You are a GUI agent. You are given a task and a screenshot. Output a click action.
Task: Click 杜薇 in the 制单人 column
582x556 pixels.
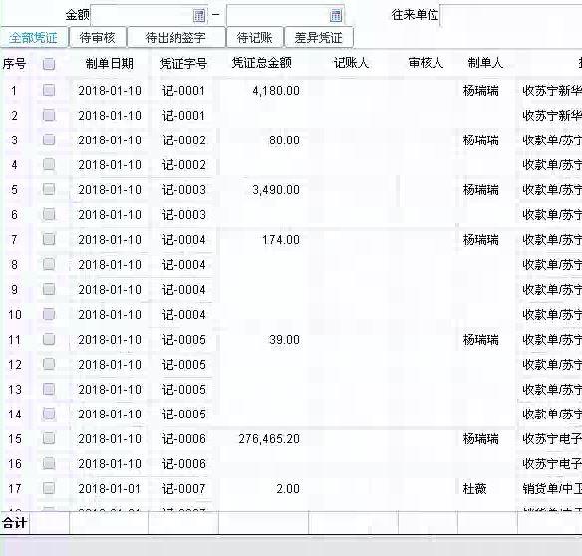pos(474,489)
